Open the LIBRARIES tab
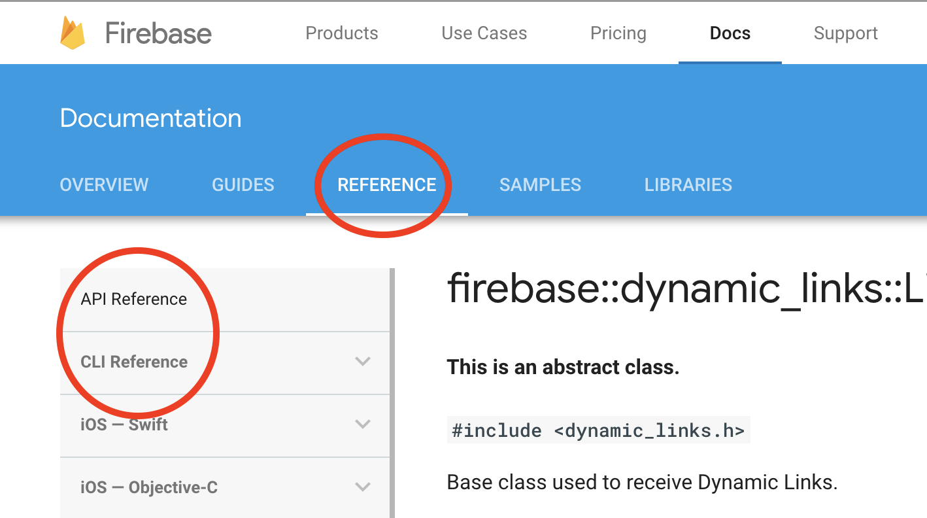This screenshot has height=518, width=927. [688, 185]
